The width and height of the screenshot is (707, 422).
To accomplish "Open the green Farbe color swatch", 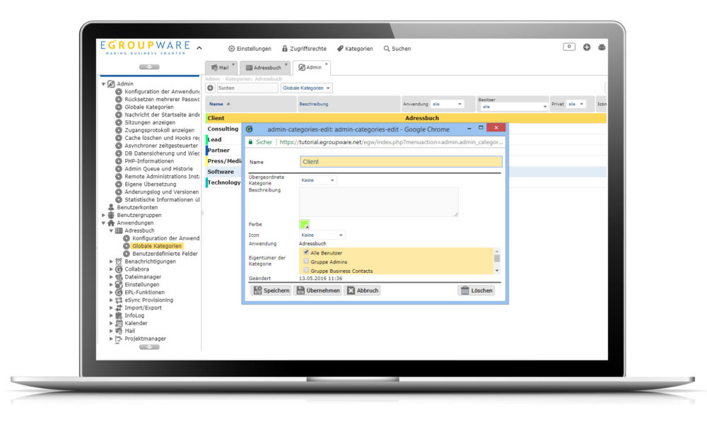I will click(x=304, y=224).
